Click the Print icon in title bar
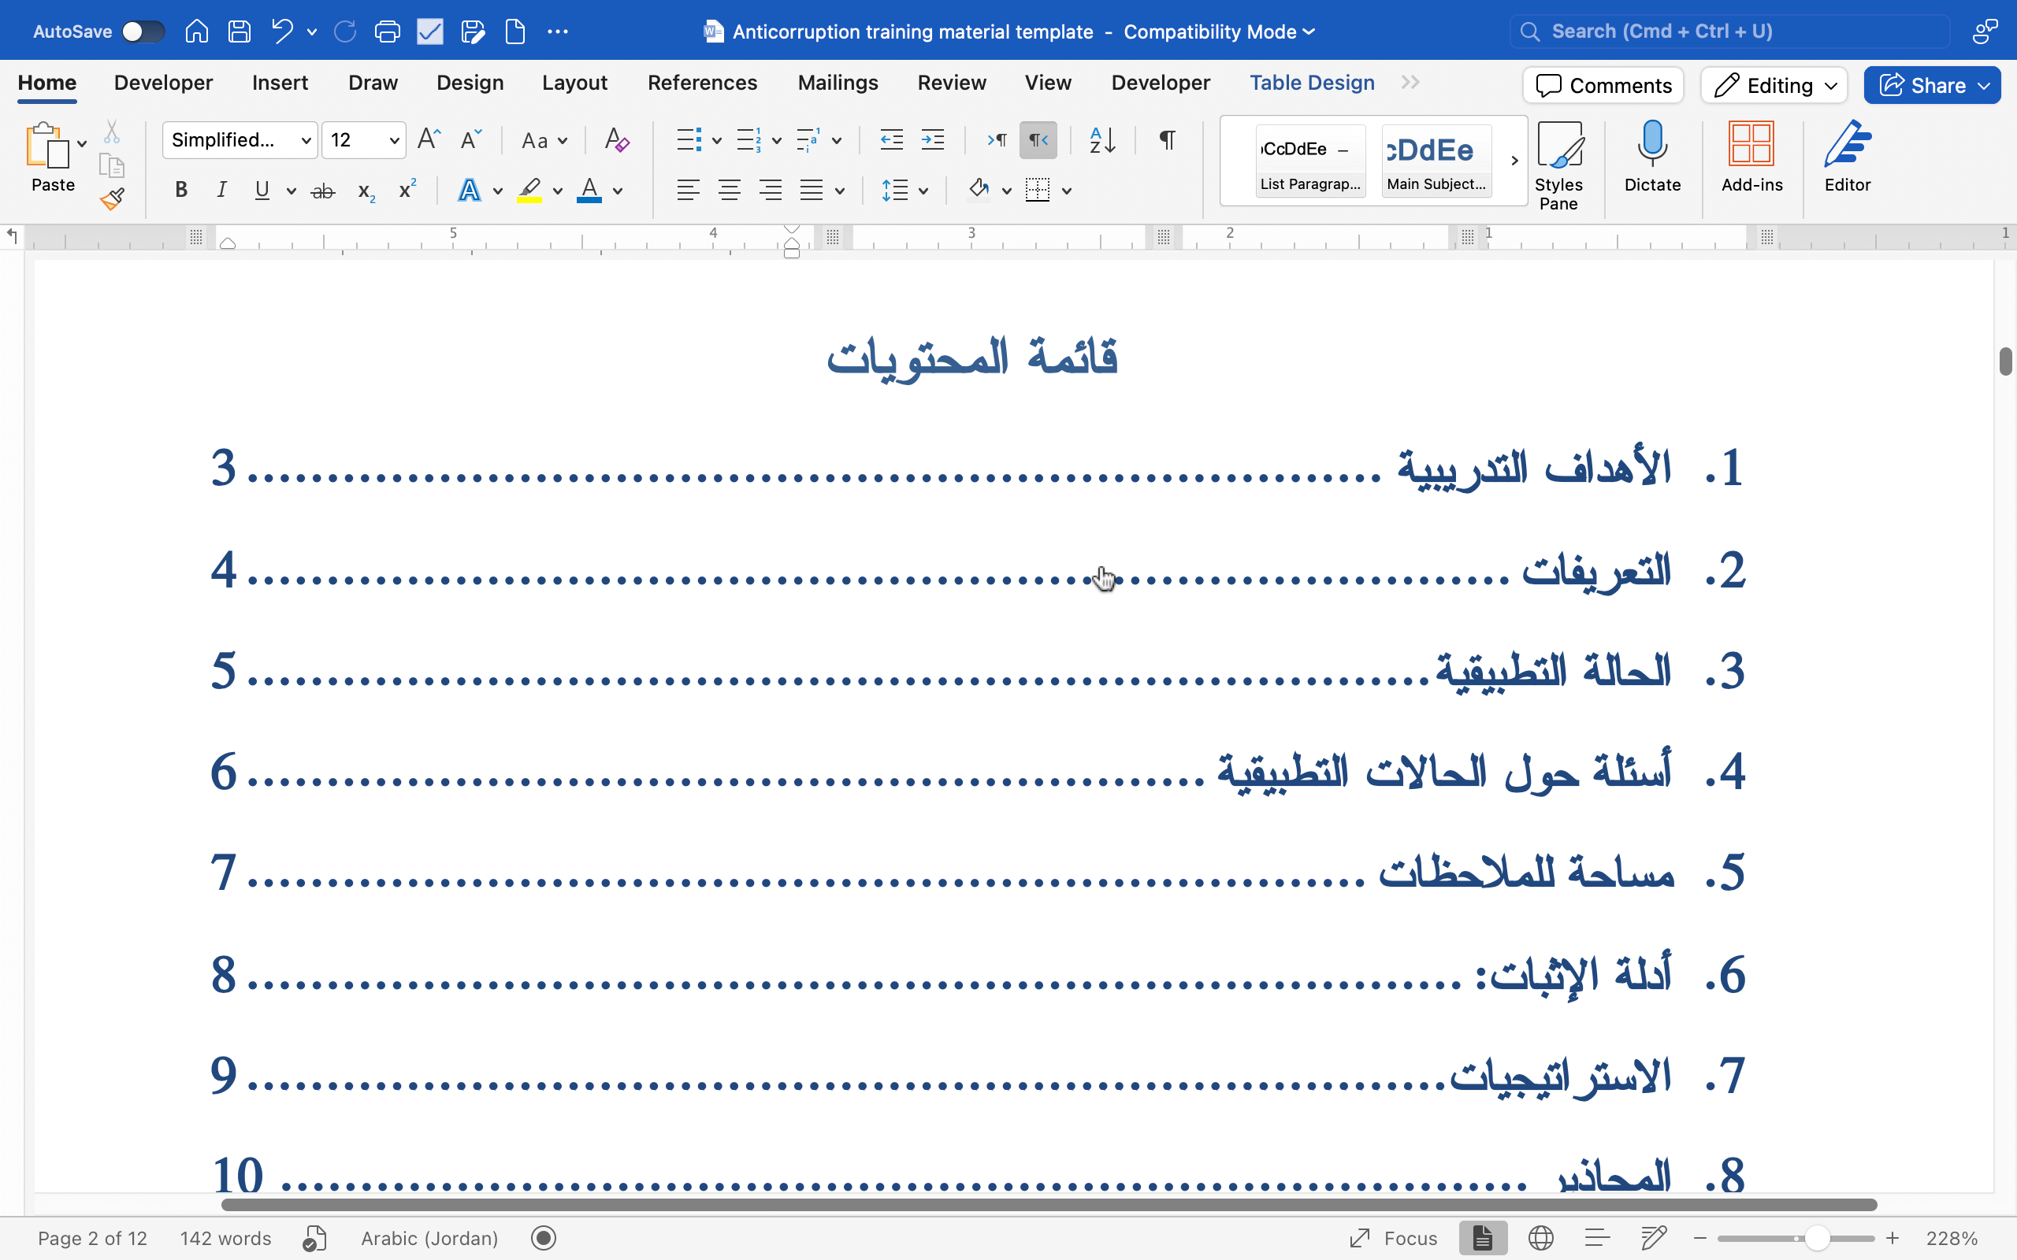Image resolution: width=2017 pixels, height=1260 pixels. (x=387, y=31)
